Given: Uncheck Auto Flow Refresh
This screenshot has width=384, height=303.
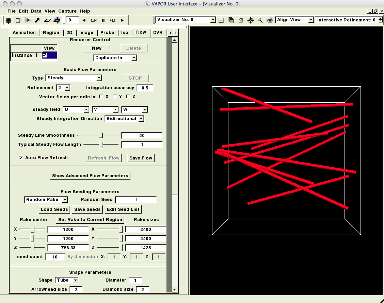Looking at the screenshot, I should pos(21,158).
